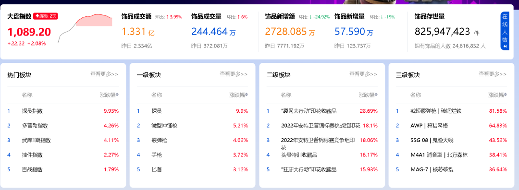Image resolution: width=519 pixels, height=190 pixels.
Task: Sort 热门板块 by 涨跌幅 arrows
Action: [117, 95]
